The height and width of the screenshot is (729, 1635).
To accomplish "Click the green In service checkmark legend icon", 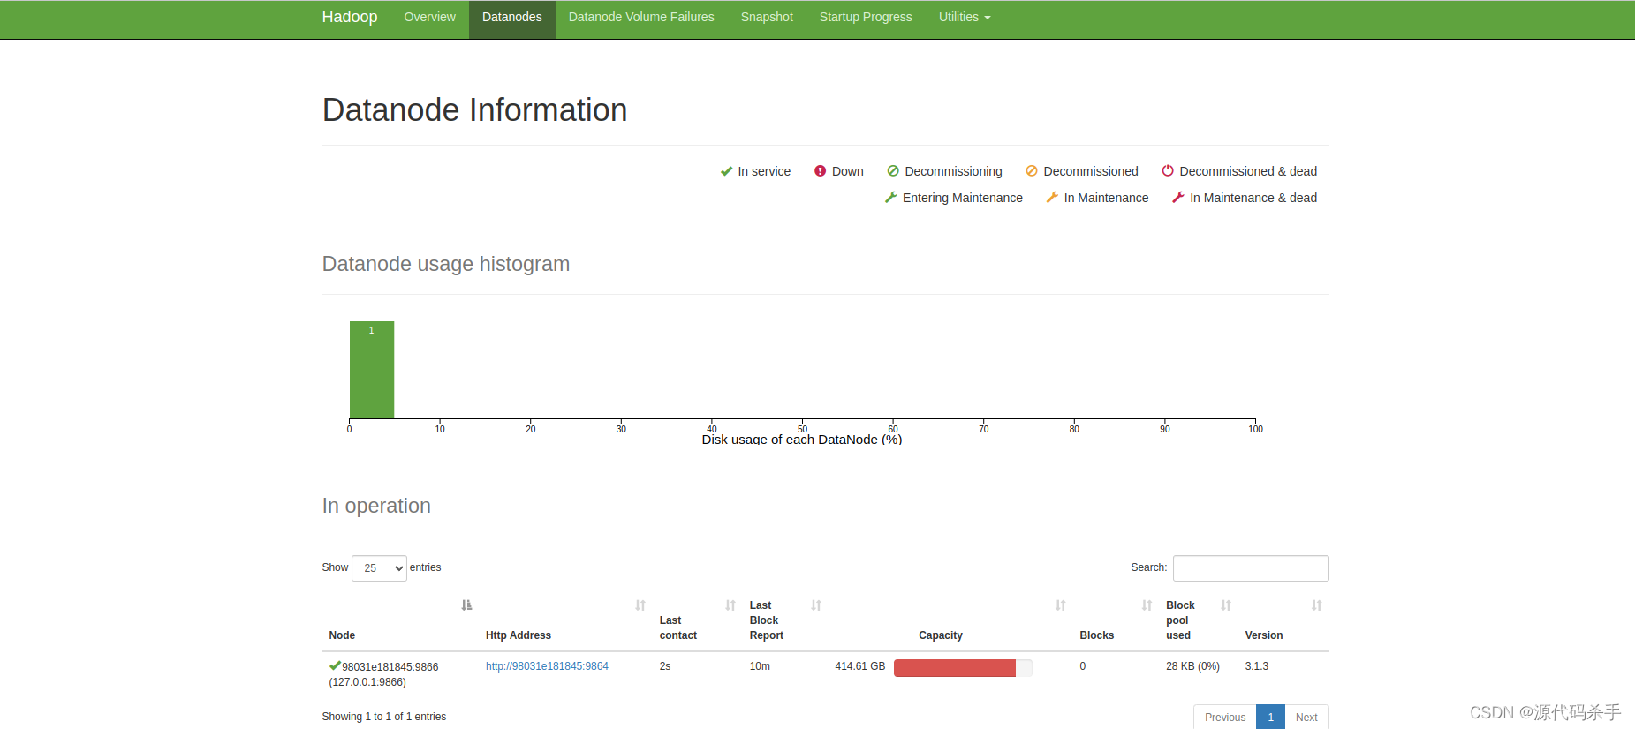I will pos(726,171).
